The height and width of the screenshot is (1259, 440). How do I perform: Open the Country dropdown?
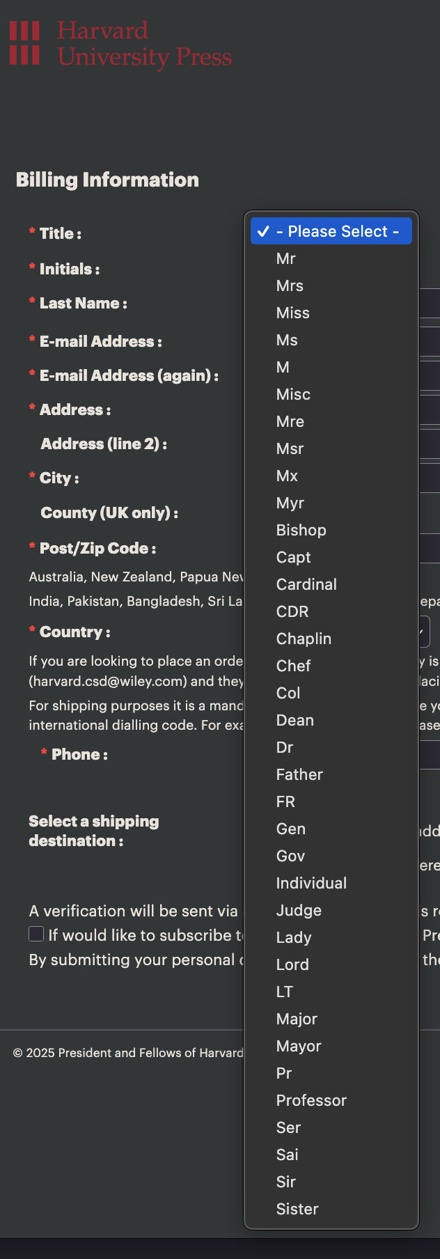click(425, 632)
